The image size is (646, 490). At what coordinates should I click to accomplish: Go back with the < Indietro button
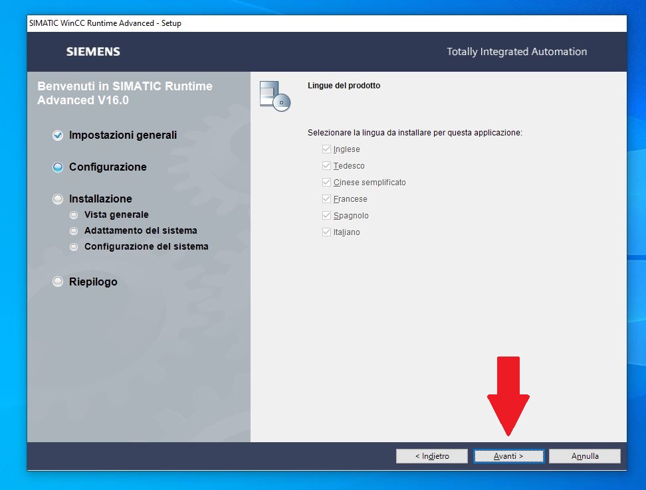[432, 456]
